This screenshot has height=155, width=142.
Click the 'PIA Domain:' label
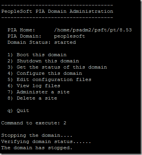(x=25, y=36)
